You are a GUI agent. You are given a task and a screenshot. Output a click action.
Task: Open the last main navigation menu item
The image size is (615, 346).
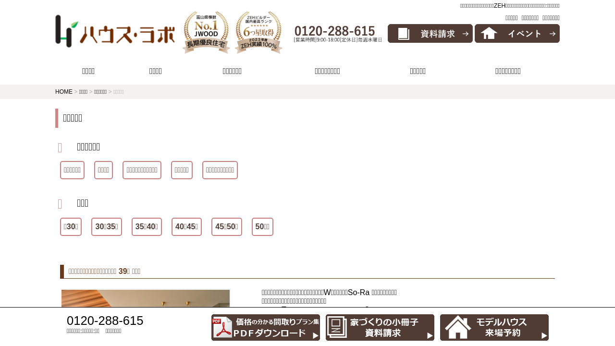(508, 71)
